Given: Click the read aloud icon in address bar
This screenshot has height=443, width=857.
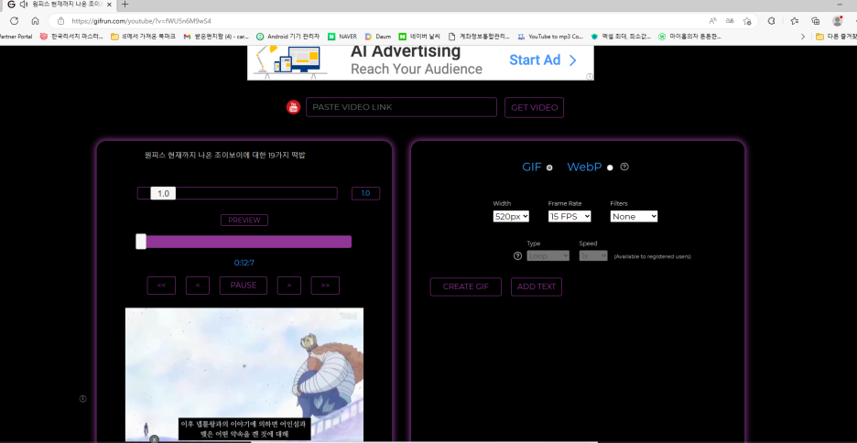Looking at the screenshot, I should (712, 21).
